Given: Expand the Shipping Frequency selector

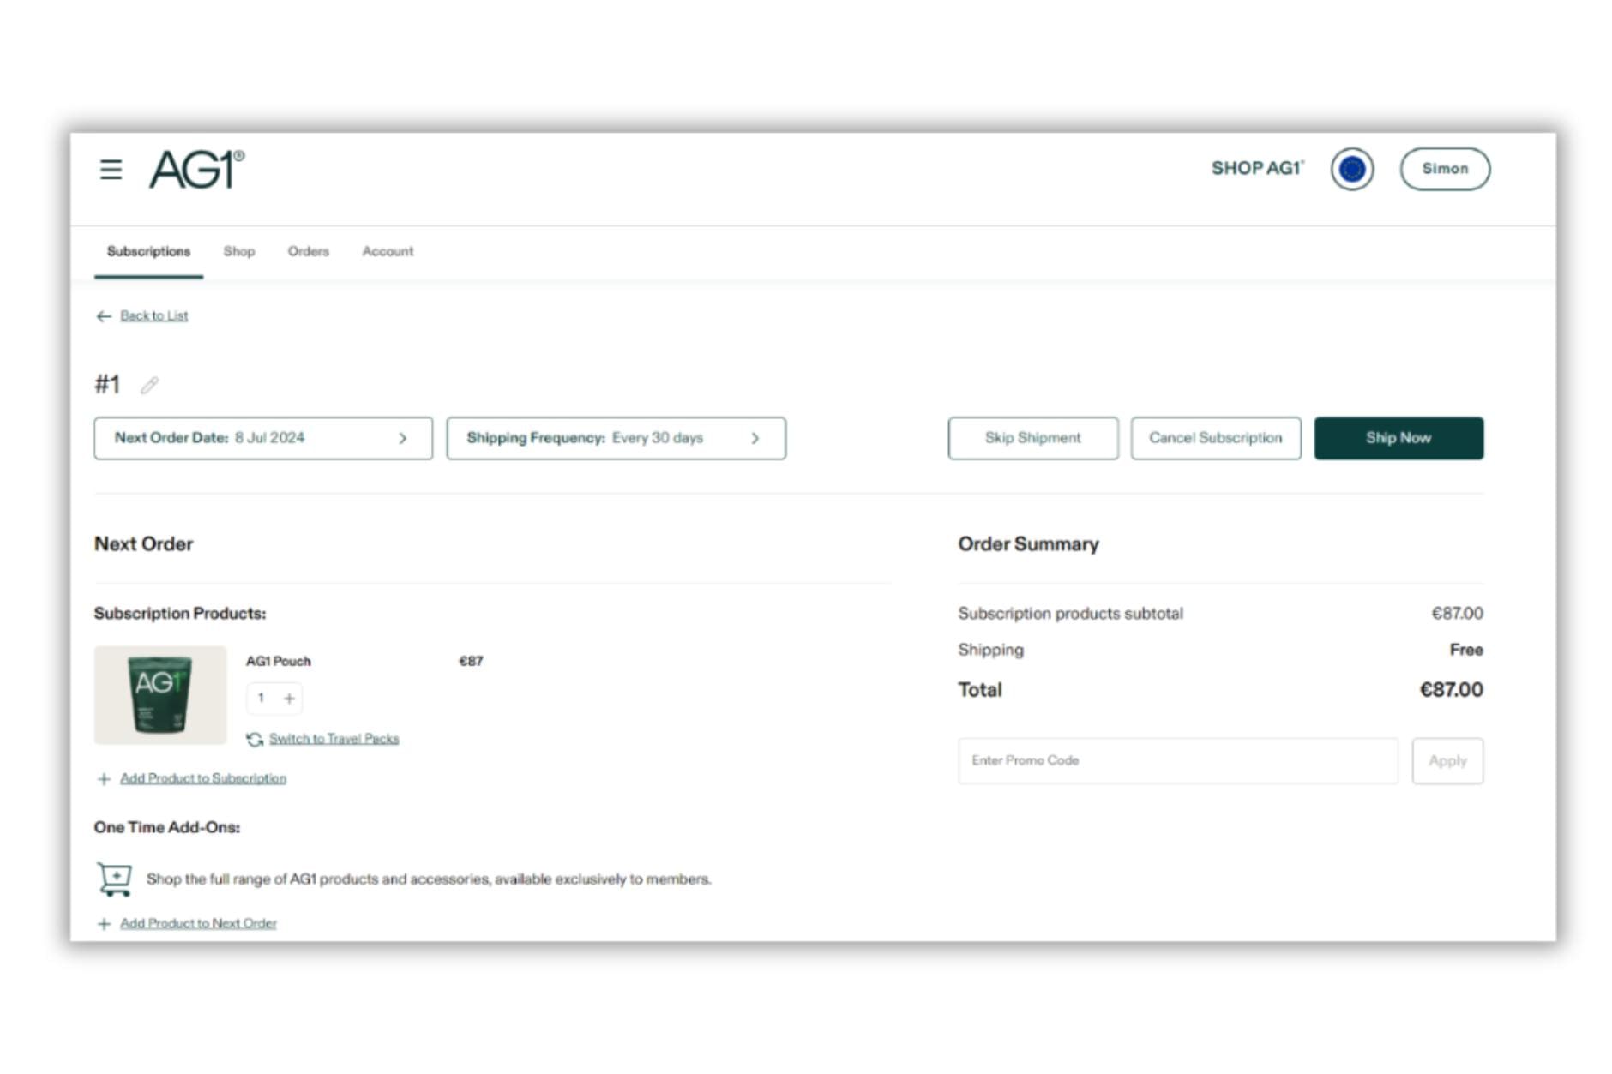Looking at the screenshot, I should (616, 439).
